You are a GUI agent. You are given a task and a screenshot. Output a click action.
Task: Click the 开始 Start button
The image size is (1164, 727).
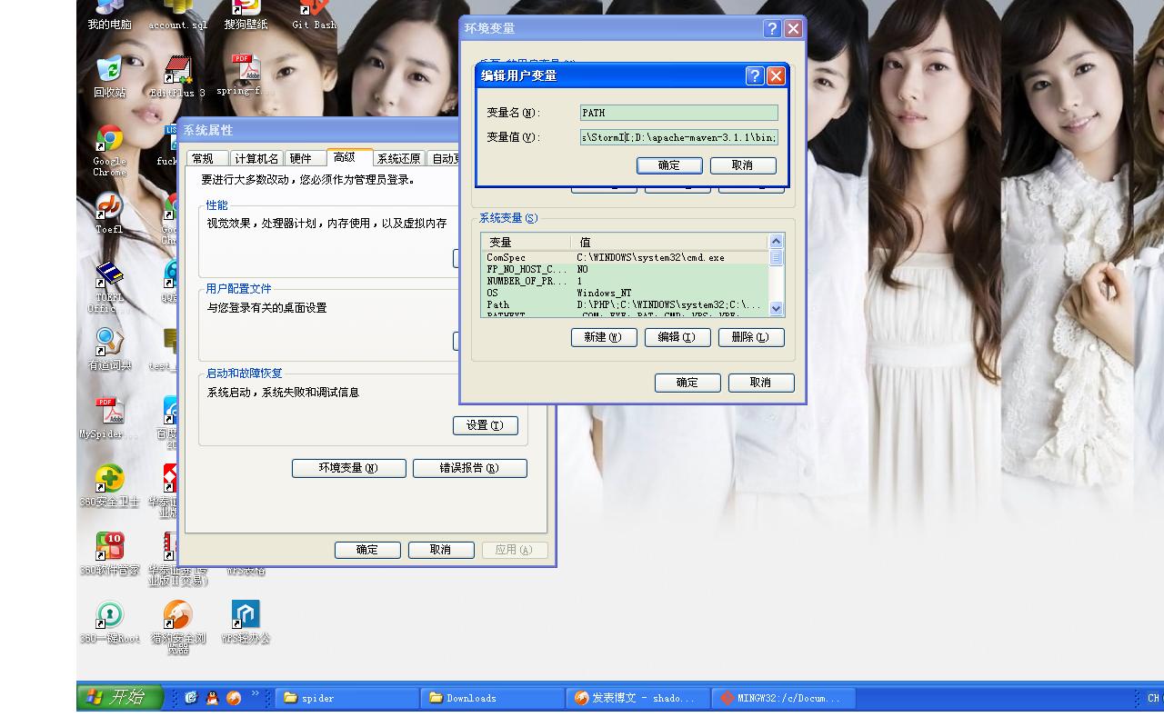coord(119,697)
